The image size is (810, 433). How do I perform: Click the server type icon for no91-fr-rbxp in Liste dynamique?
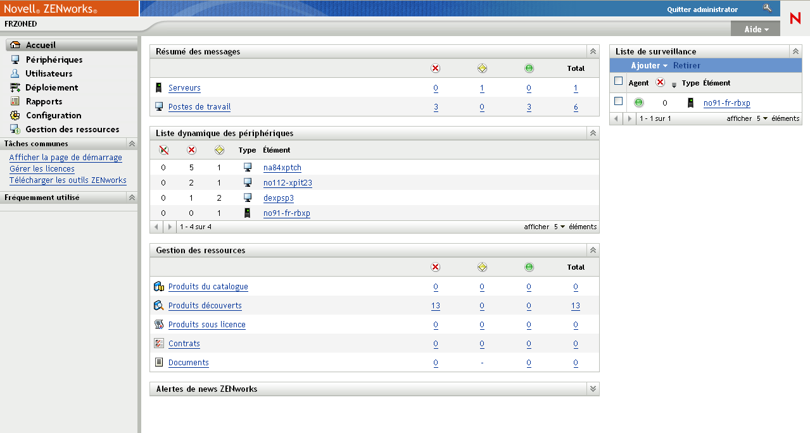click(248, 213)
